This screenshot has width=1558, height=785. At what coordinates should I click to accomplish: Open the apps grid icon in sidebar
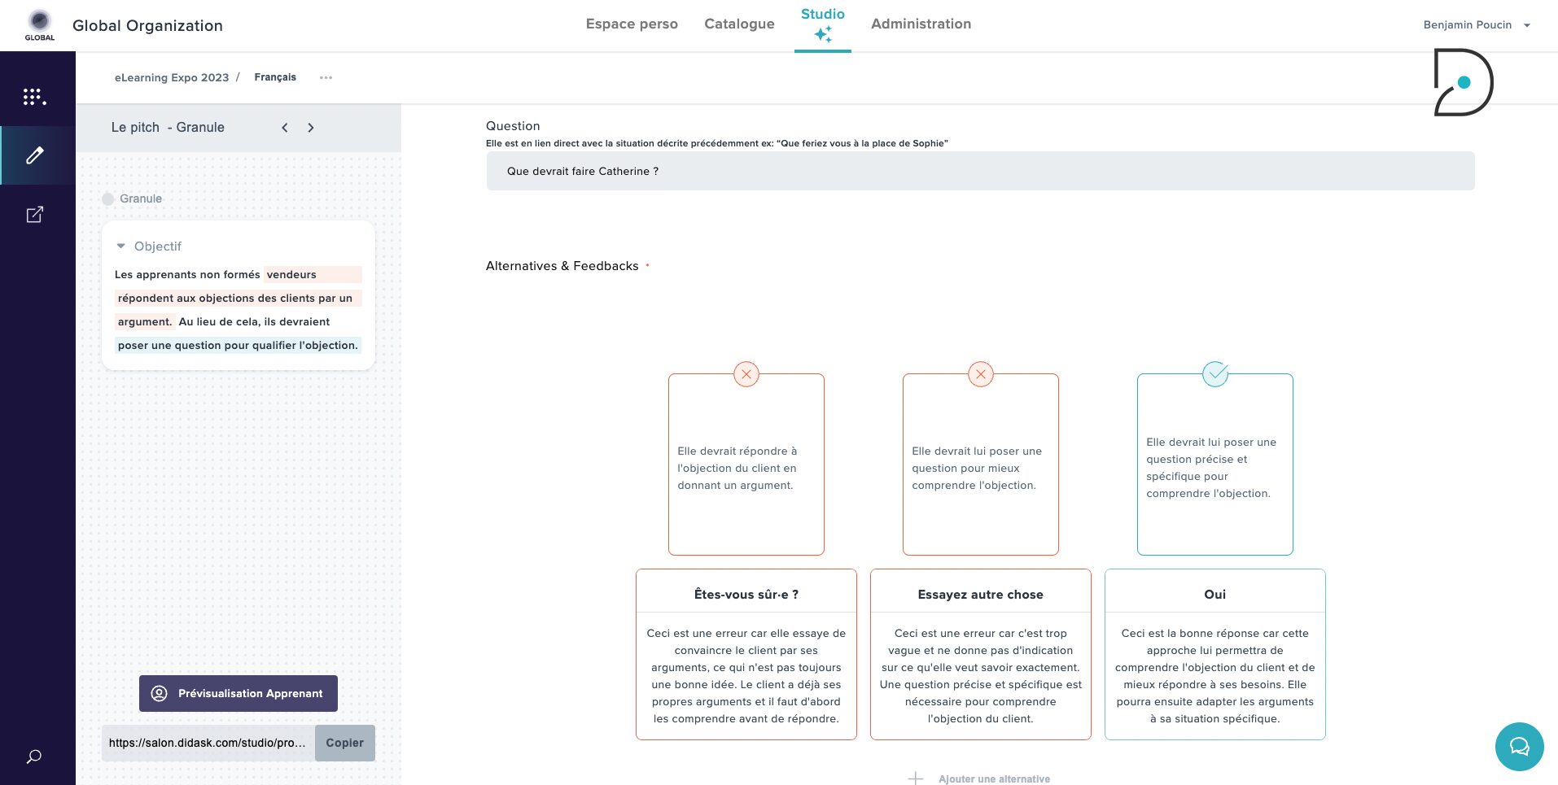click(34, 97)
